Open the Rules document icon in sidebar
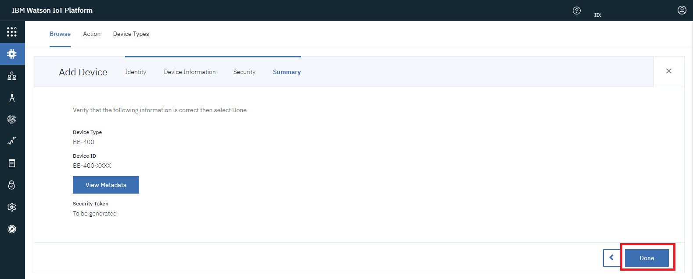This screenshot has width=693, height=279. pos(12,163)
